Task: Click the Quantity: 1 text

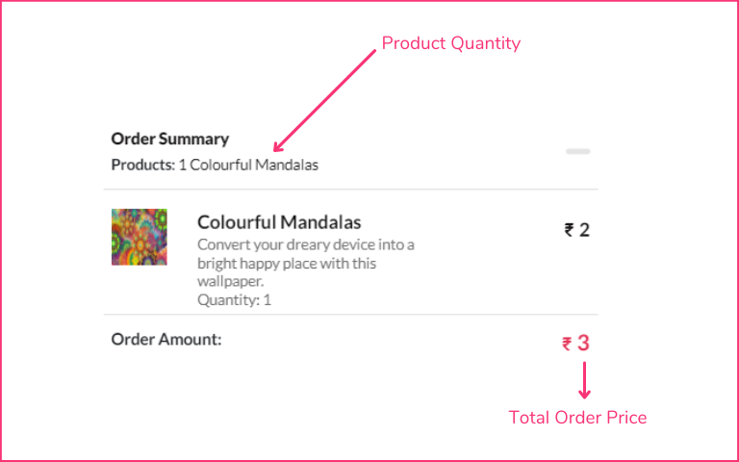Action: coord(234,300)
